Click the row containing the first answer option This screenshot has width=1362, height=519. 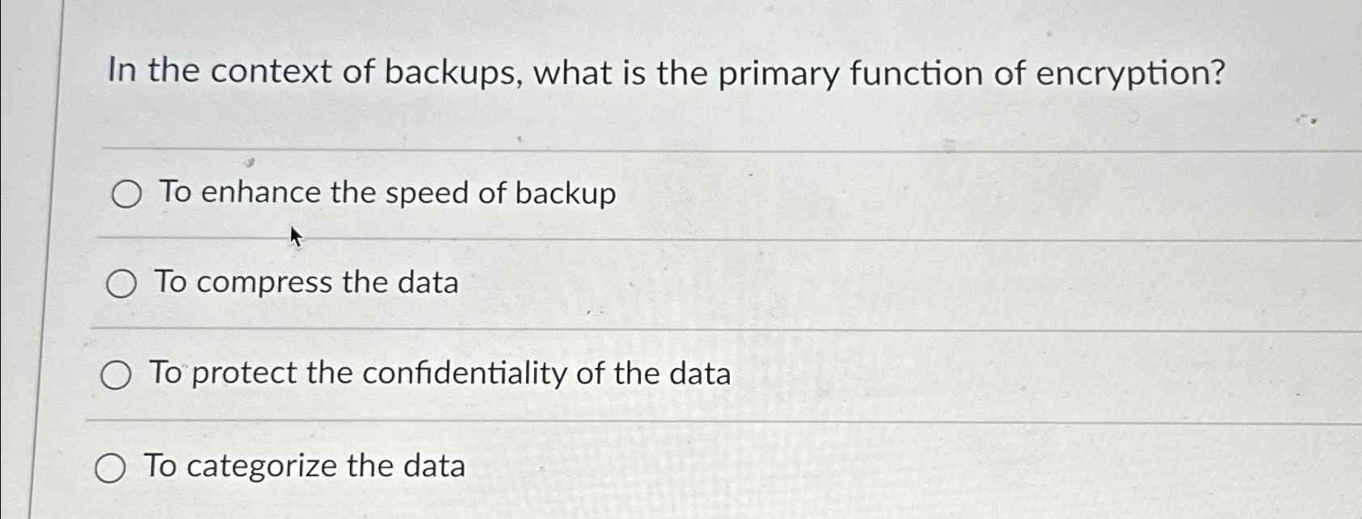[566, 194]
